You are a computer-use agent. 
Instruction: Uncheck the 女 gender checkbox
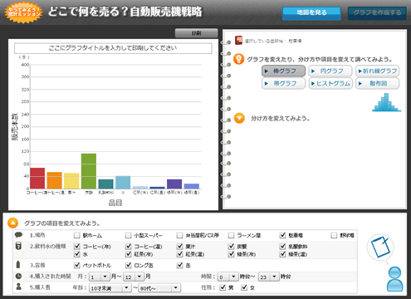(x=244, y=287)
